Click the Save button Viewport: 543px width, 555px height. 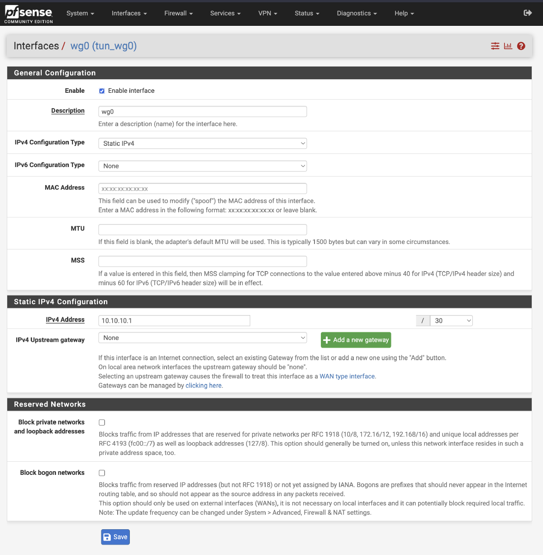115,536
